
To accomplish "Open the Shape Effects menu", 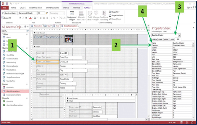I will coord(115,19).
